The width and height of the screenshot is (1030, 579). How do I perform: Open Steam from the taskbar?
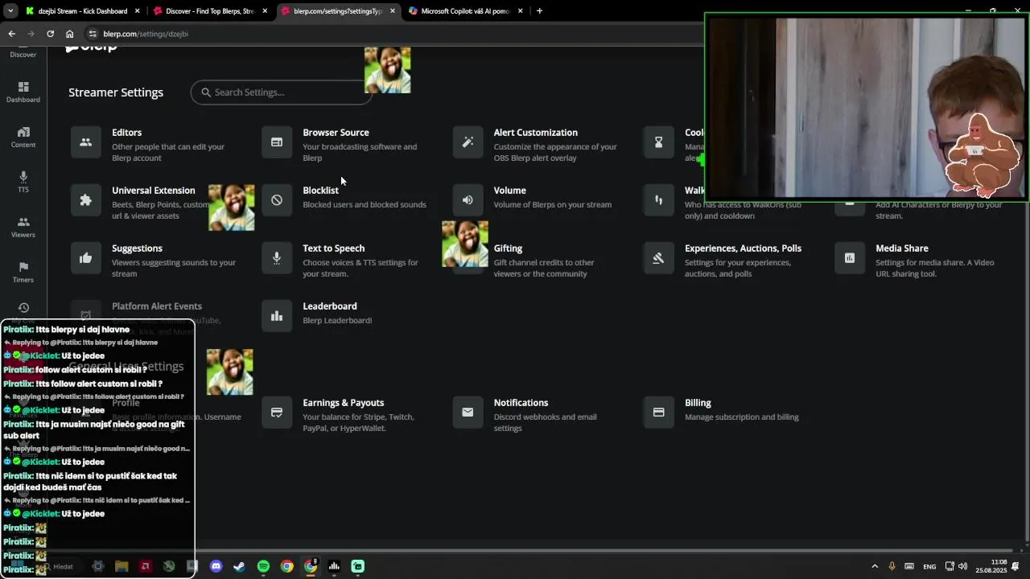(239, 566)
